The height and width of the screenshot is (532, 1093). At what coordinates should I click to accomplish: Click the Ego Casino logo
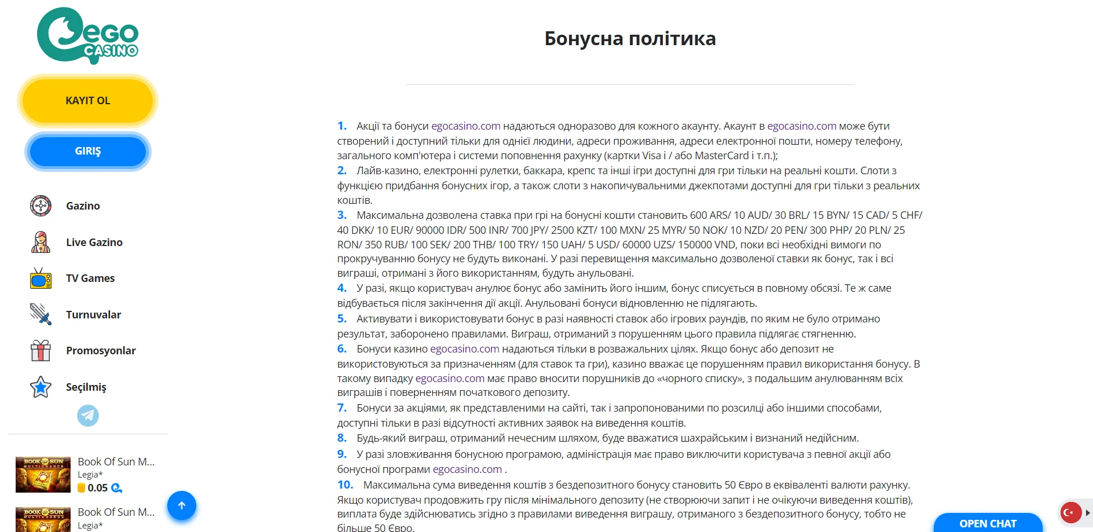[x=87, y=35]
